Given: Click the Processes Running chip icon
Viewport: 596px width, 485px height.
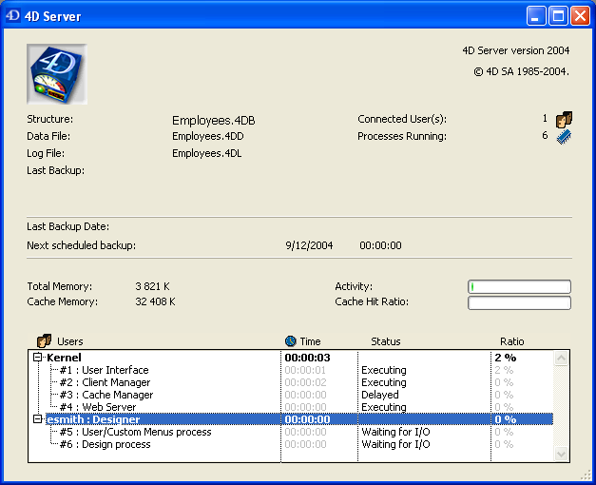Looking at the screenshot, I should point(564,137).
